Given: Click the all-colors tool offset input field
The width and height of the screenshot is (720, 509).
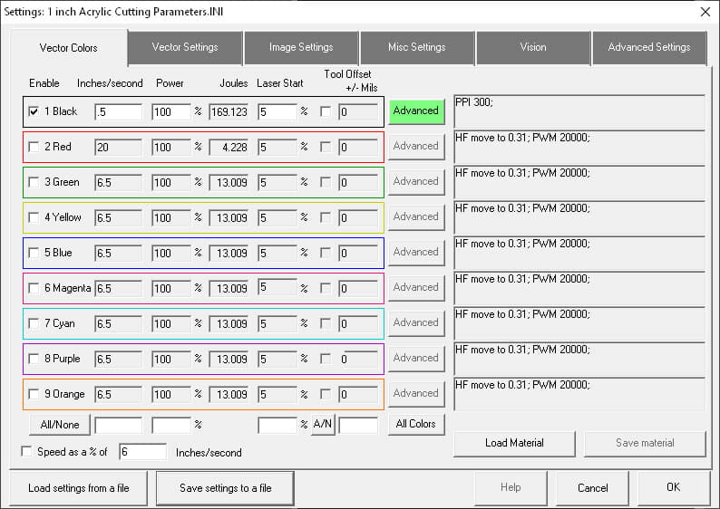Looking at the screenshot, I should pos(358,425).
